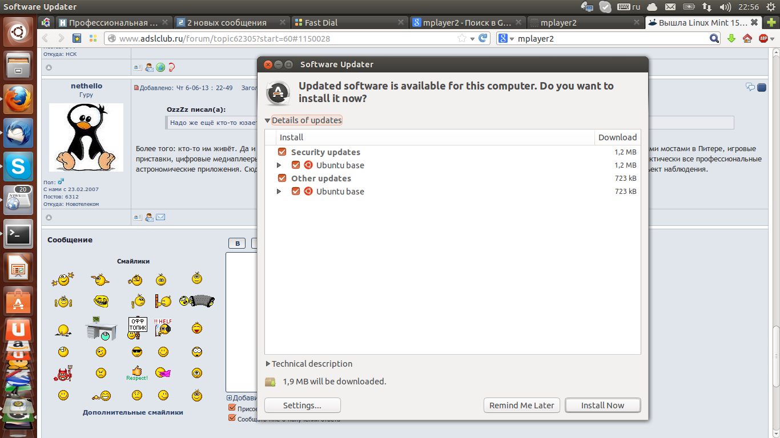
Task: Click the Remind Me Later button
Action: point(521,405)
